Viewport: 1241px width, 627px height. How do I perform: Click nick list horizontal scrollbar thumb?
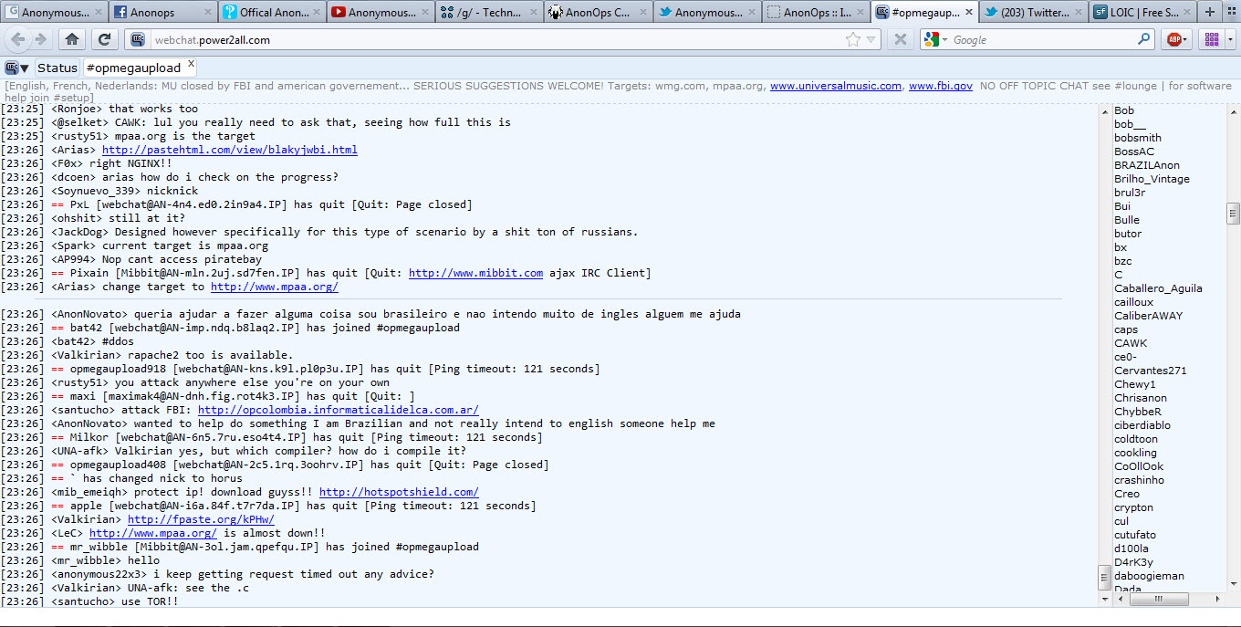(1158, 600)
